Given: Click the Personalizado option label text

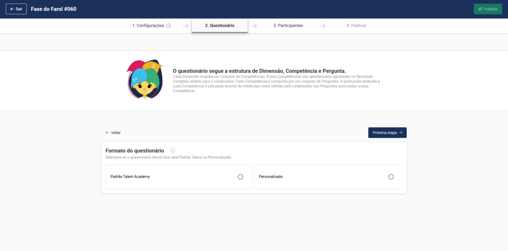Looking at the screenshot, I should pyautogui.click(x=271, y=177).
